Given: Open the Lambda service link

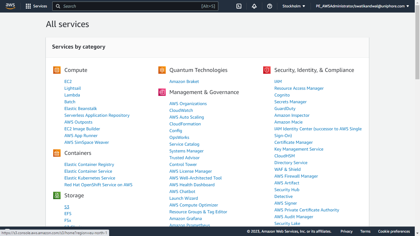Looking at the screenshot, I should 72,95.
